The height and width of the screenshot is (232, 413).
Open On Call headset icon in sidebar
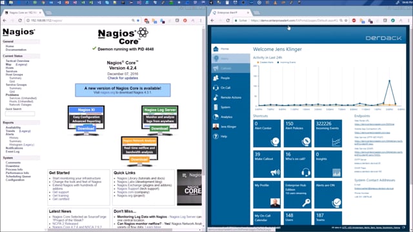click(x=216, y=88)
